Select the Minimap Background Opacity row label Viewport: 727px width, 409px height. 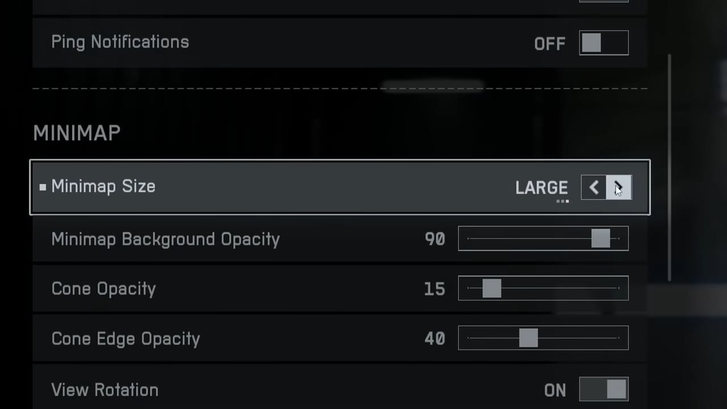165,239
